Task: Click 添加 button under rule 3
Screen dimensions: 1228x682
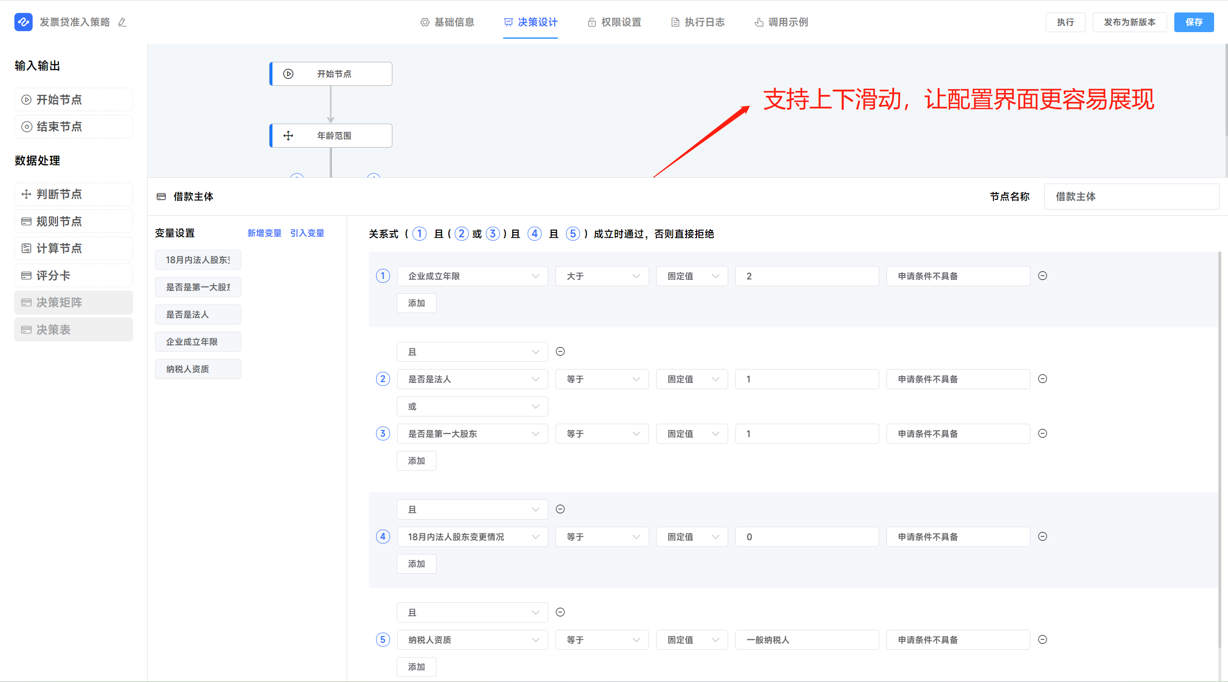Action: click(416, 461)
